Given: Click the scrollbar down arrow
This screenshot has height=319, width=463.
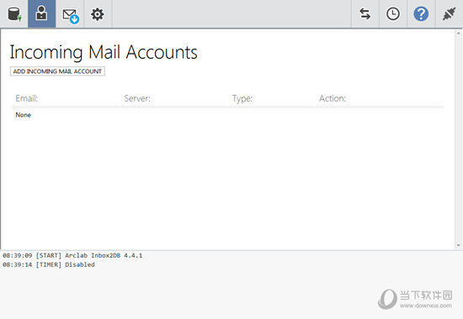Looking at the screenshot, I should click(458, 245).
